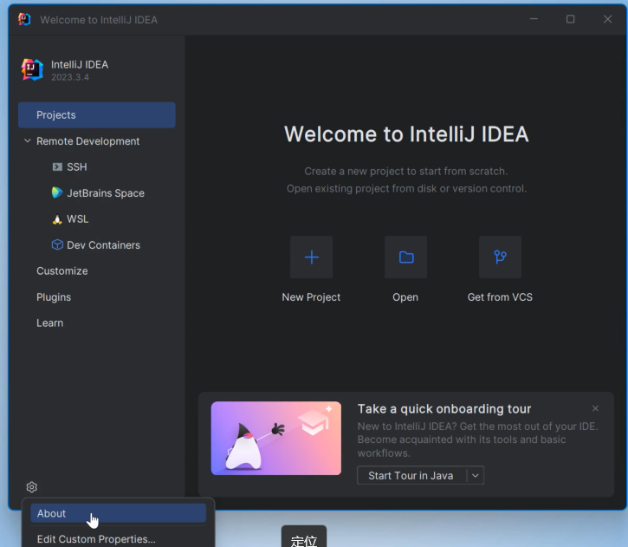Open the Plugins section

click(54, 297)
